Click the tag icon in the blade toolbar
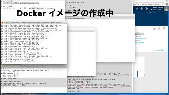 click(x=164, y=28)
